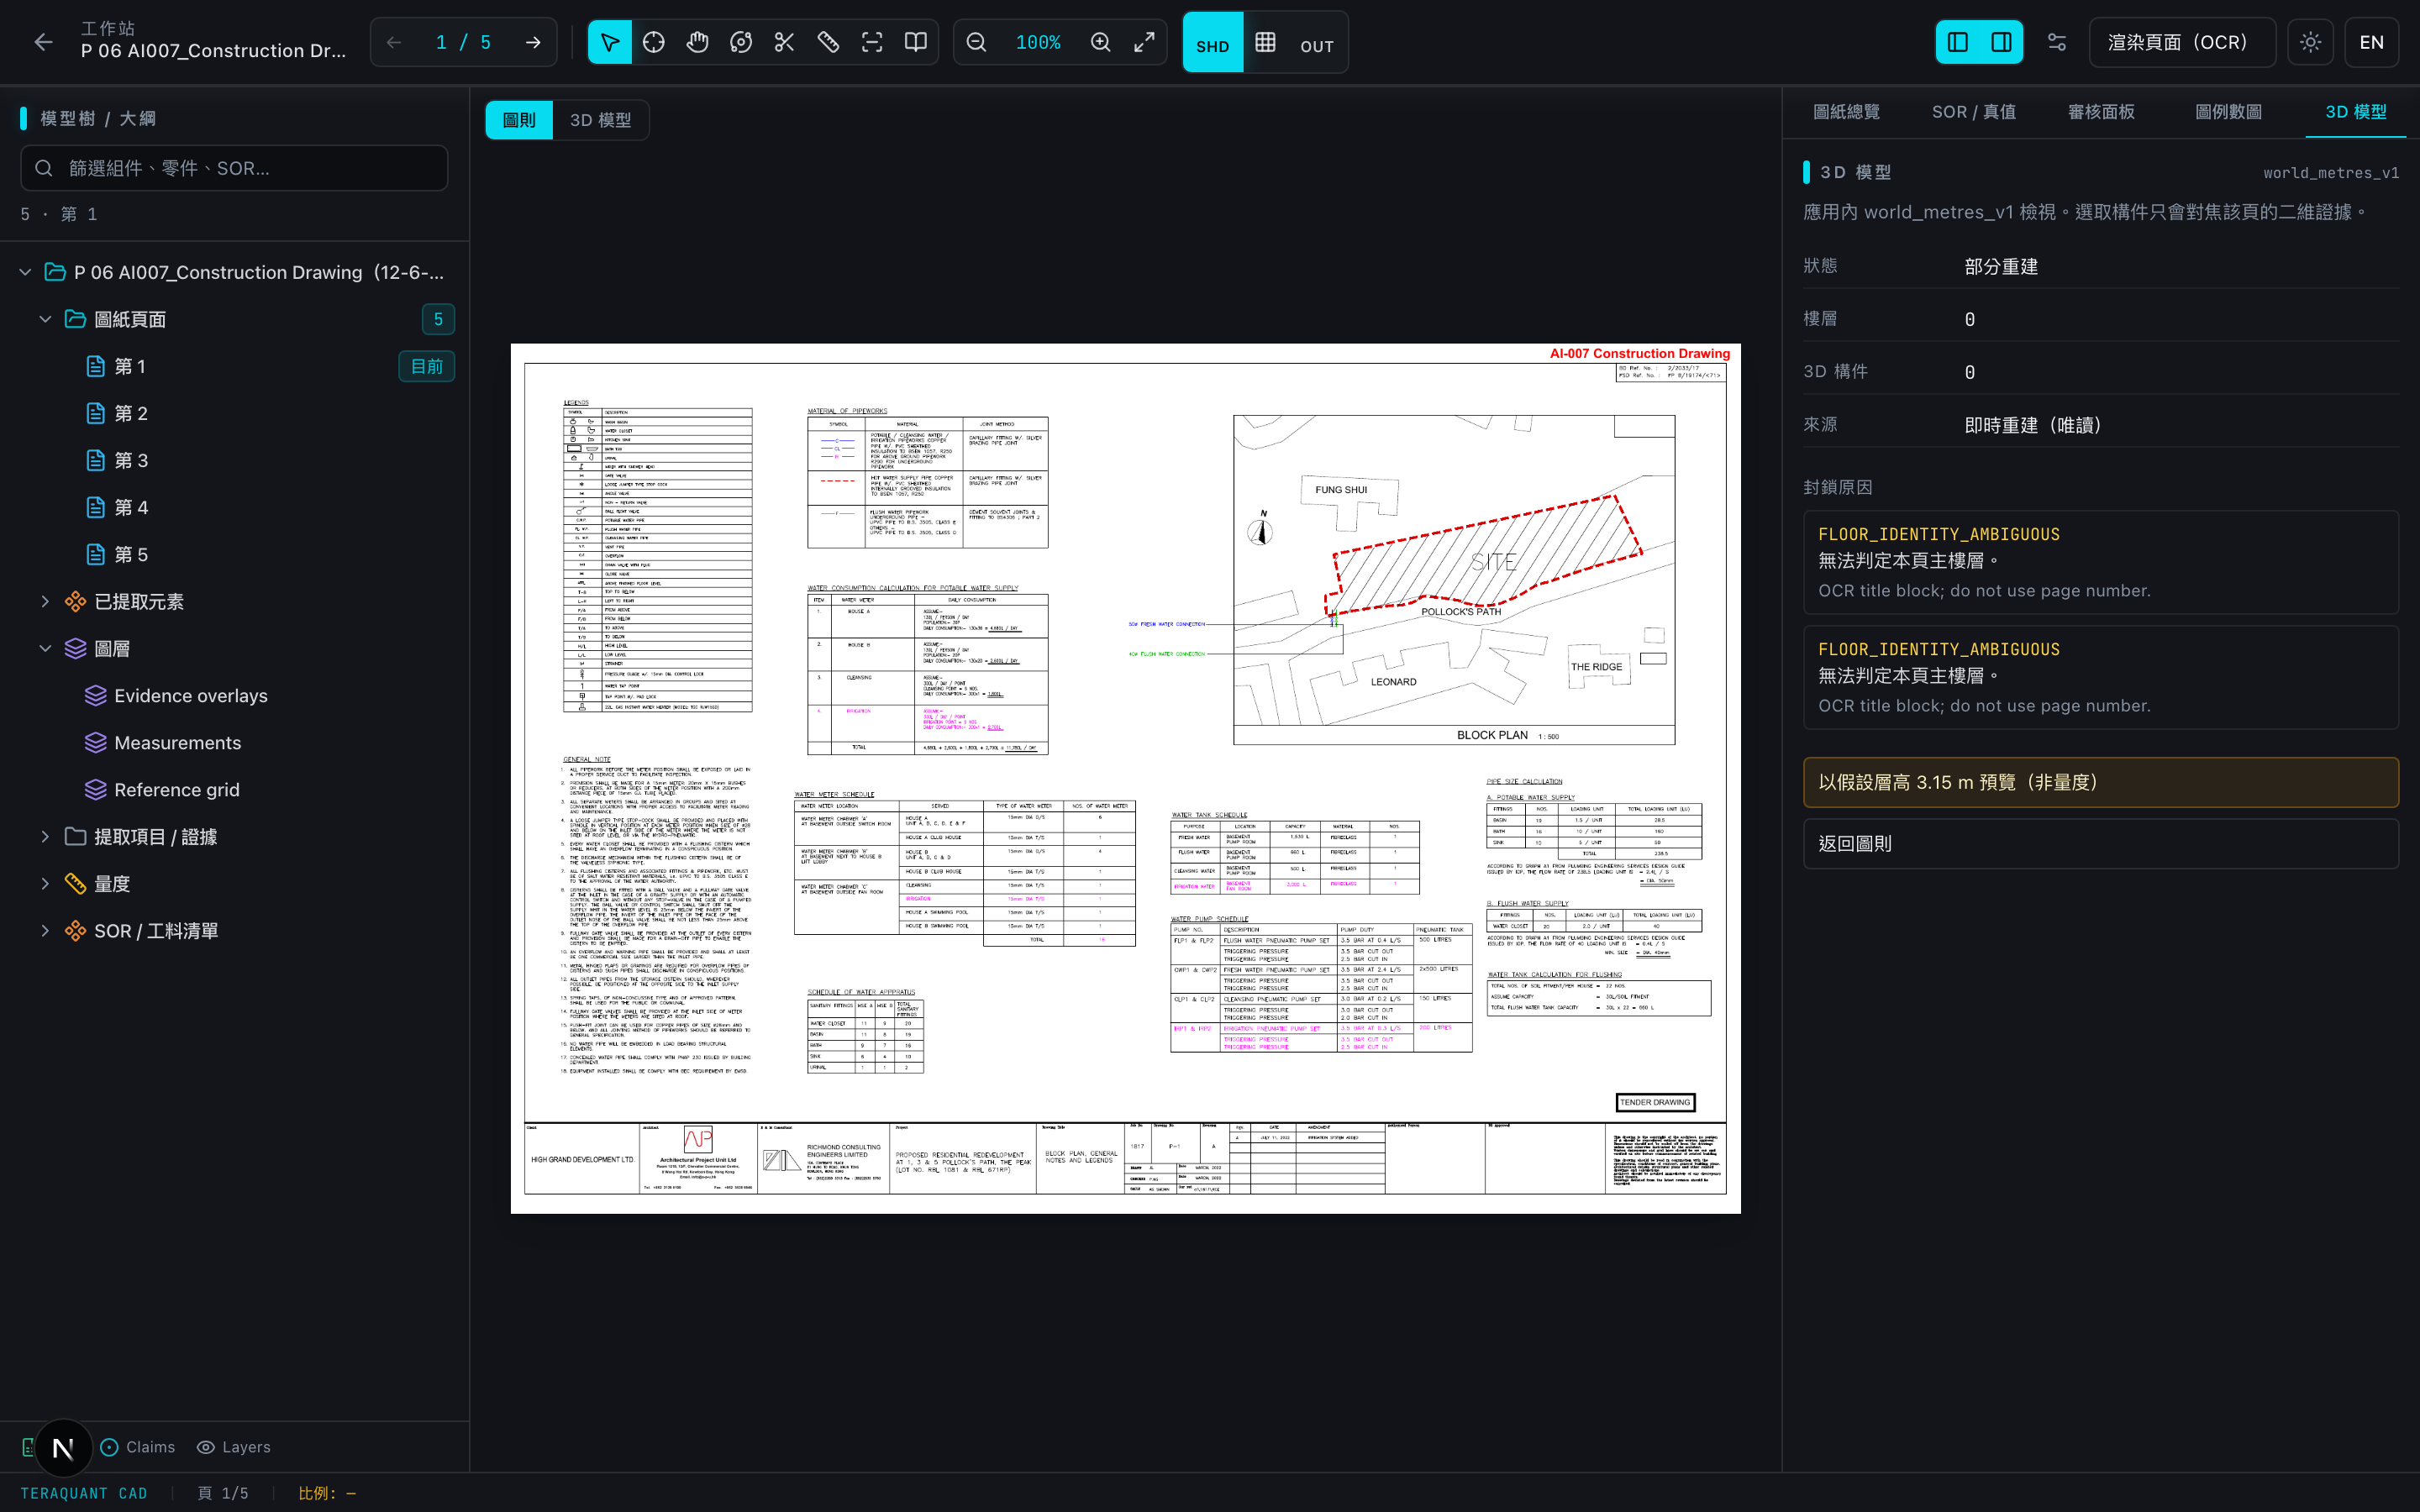Image resolution: width=2420 pixels, height=1512 pixels.
Task: Select the crosshair target tool
Action: (654, 42)
